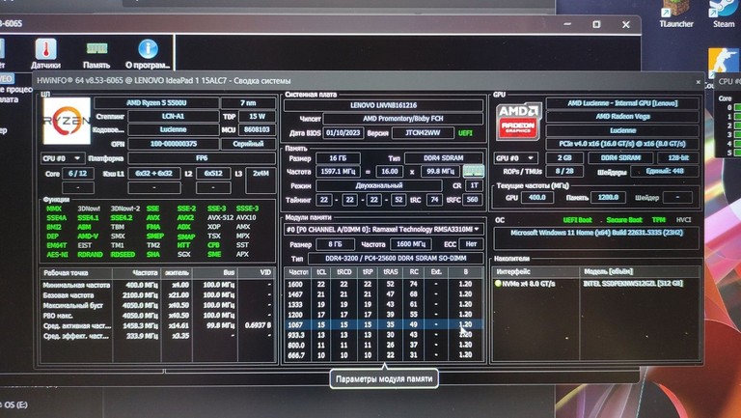741x418 pixels.
Task: Click the Сред. активная част... row
Action: pos(157,325)
